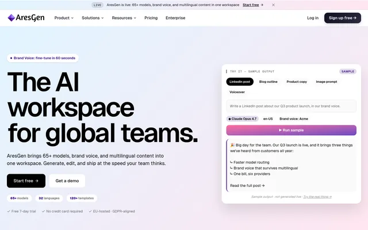Screen dimensions: 368x230
Task: Click the en-US language chip
Action: click(x=268, y=119)
